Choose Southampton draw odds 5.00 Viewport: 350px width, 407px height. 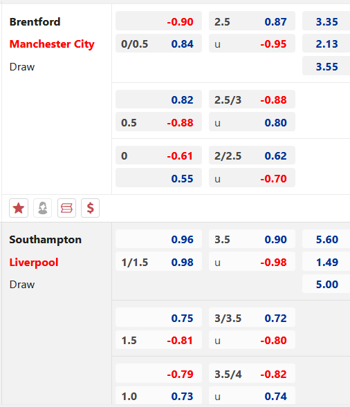[x=326, y=284]
